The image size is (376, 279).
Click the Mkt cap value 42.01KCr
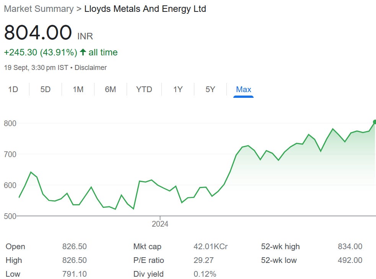[x=210, y=247]
